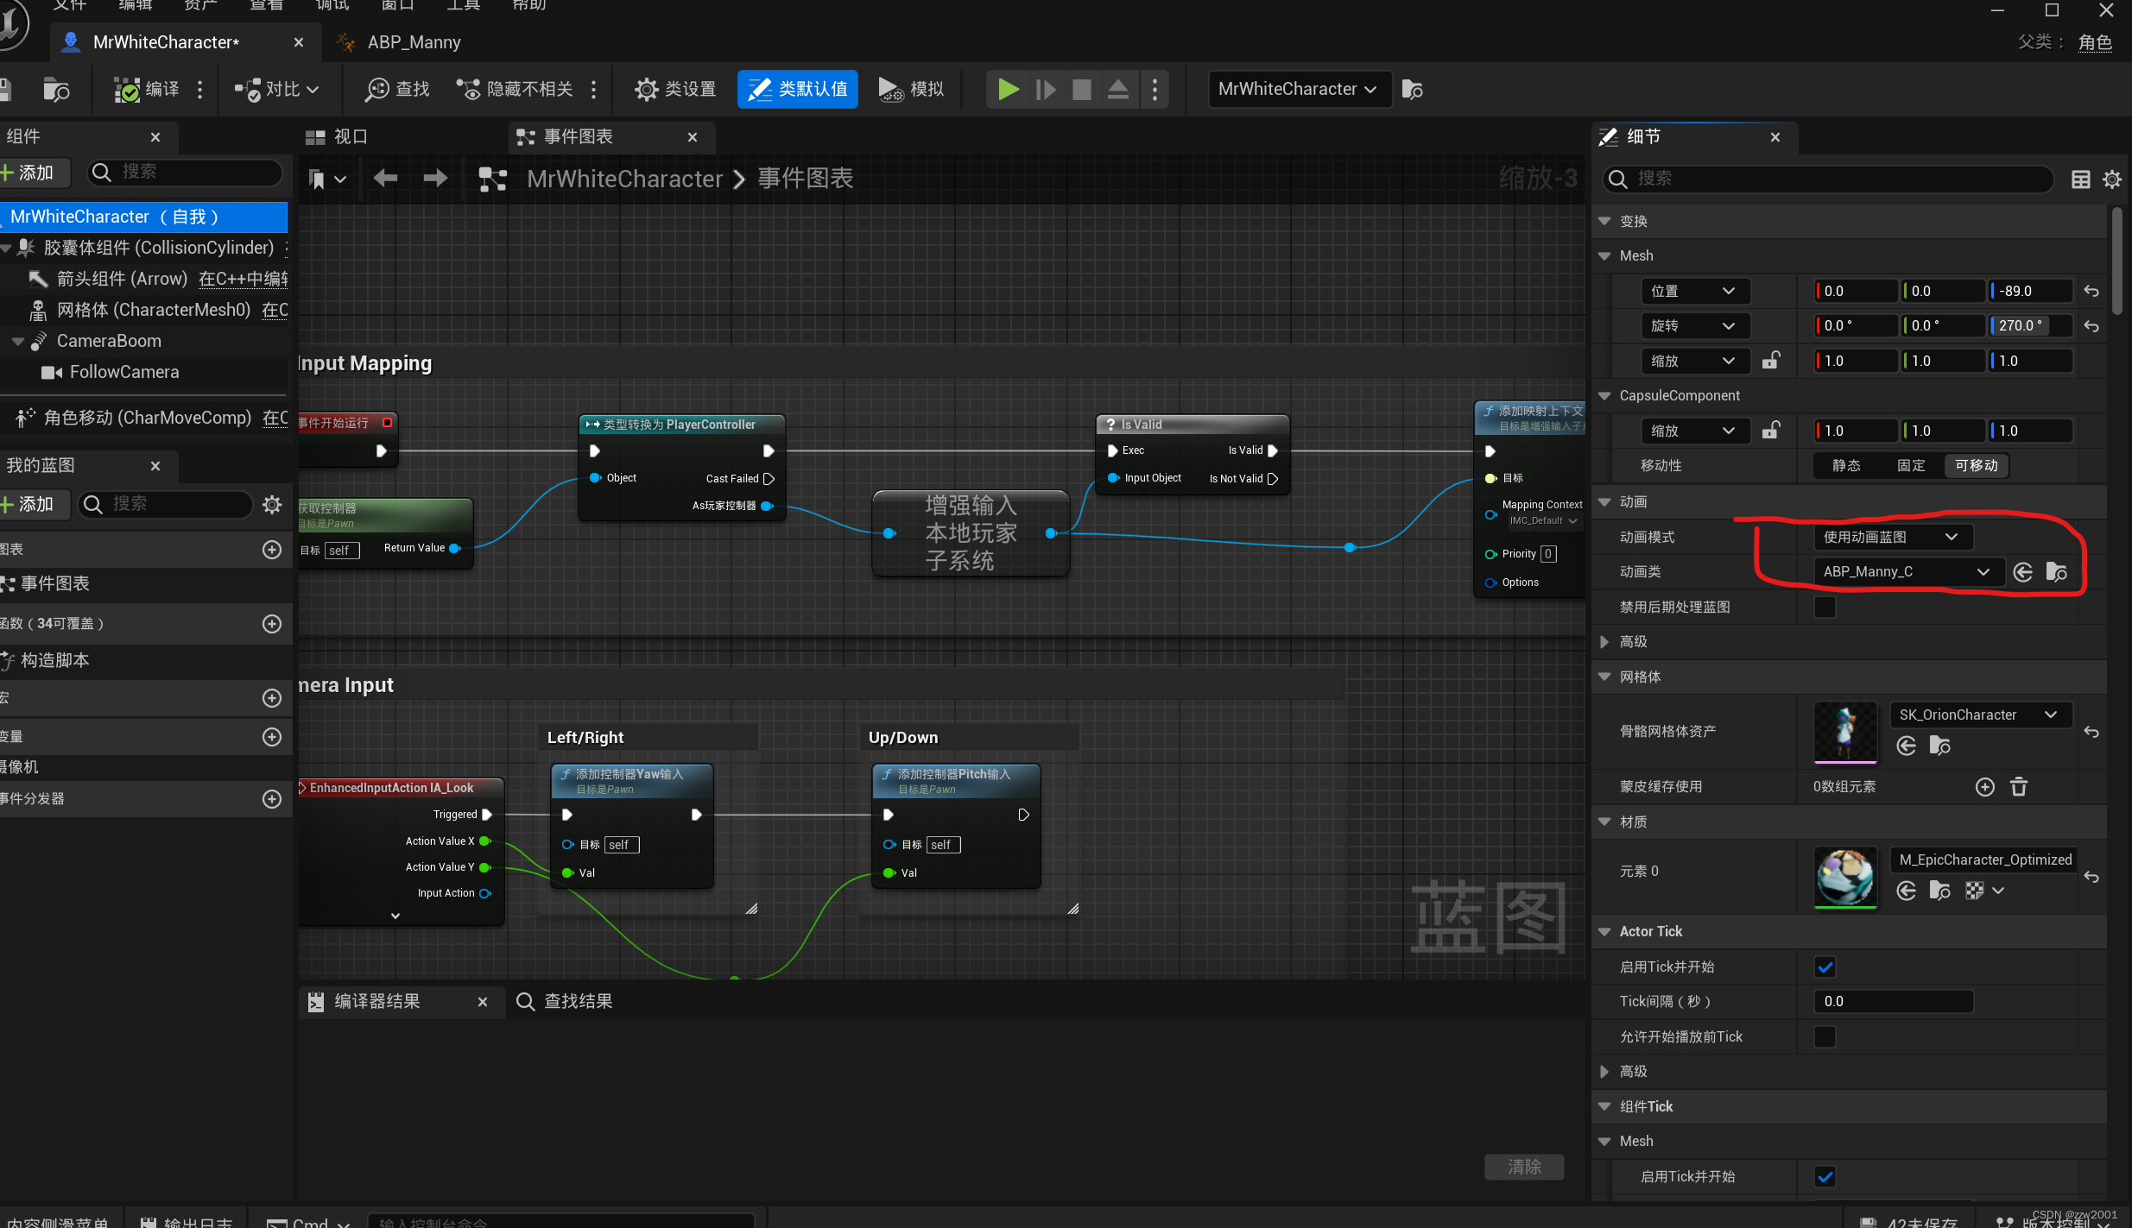Expand the Advanced (高级) section under Animation
This screenshot has width=2132, height=1228.
[x=1604, y=642]
